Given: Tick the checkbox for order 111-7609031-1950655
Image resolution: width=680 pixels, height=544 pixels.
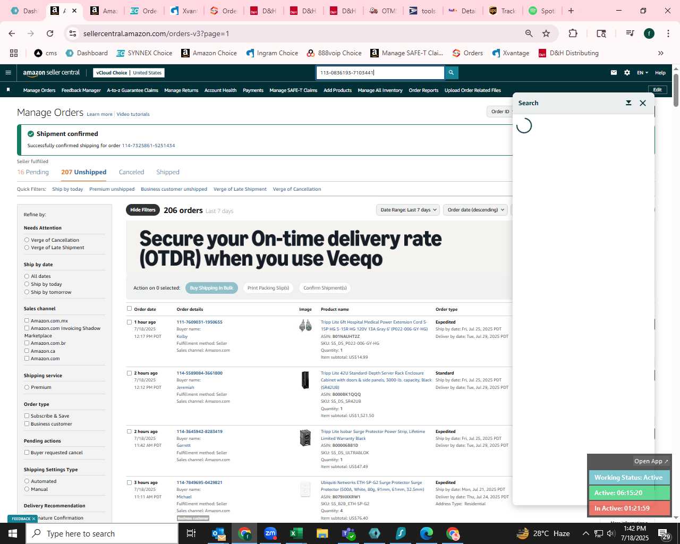Looking at the screenshot, I should point(129,322).
